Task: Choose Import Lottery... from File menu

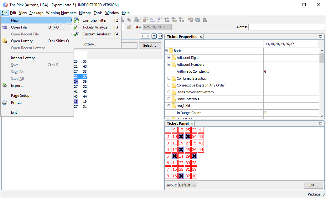Action: (37, 58)
